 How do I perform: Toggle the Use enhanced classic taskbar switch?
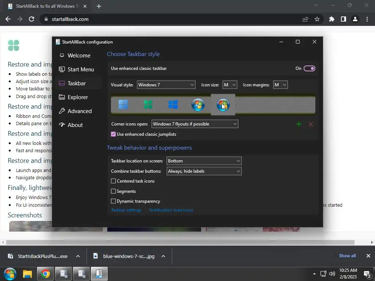click(x=309, y=68)
